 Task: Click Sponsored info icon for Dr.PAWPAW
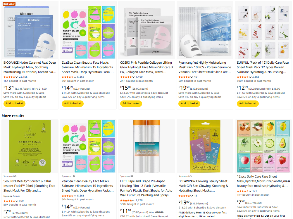tap(190, 176)
